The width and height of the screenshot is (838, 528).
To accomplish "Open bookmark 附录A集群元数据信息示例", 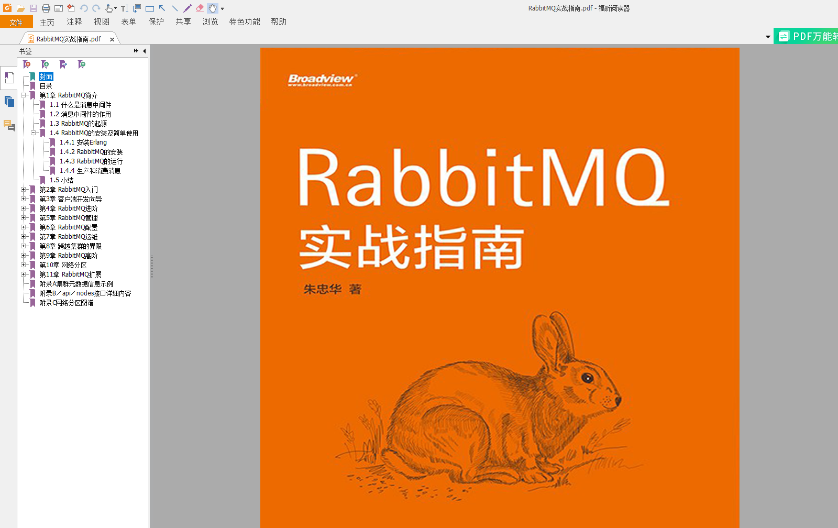I will tap(76, 284).
